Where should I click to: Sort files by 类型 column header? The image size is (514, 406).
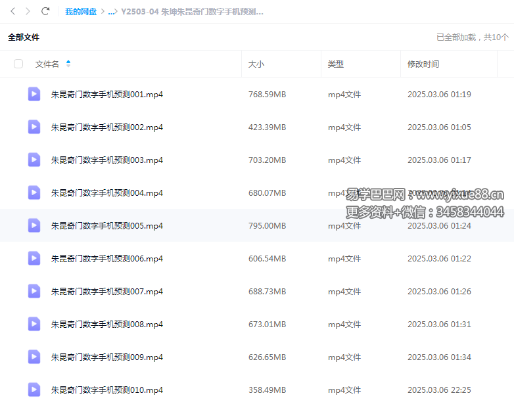tap(335, 64)
